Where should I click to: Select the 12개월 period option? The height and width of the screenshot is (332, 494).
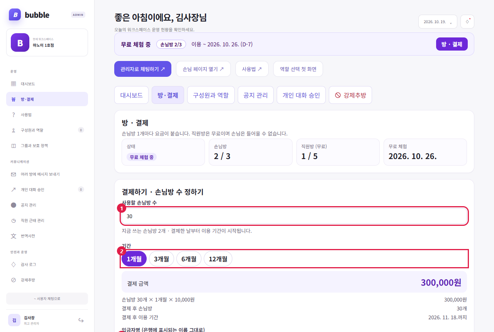(x=218, y=259)
